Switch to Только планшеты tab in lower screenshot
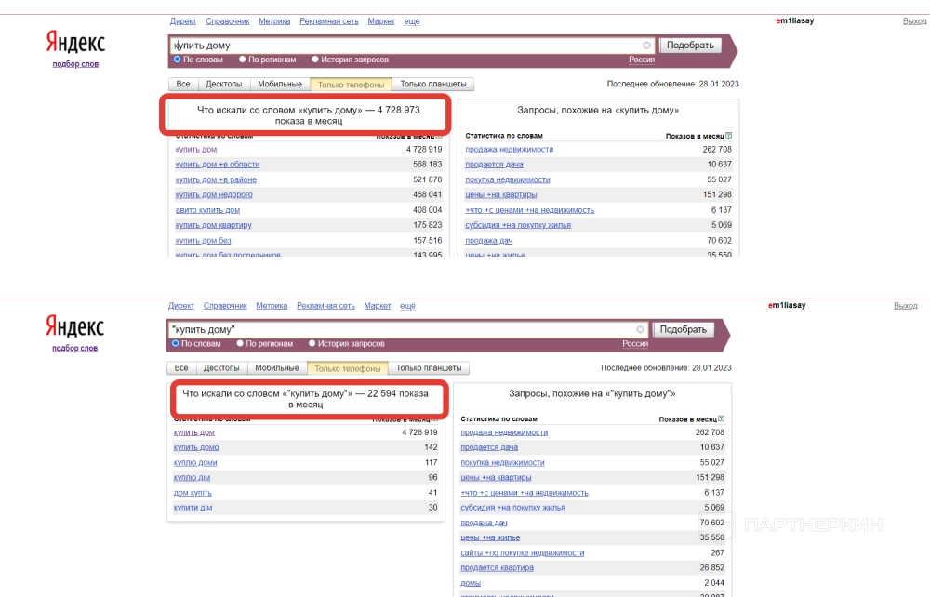Screen dimensions: 930x597 click(x=428, y=368)
